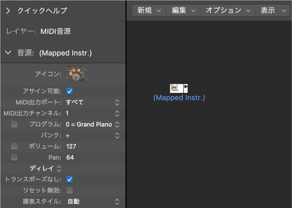Click the blue Mapped Instr. label
The image size is (292, 208).
(x=179, y=97)
